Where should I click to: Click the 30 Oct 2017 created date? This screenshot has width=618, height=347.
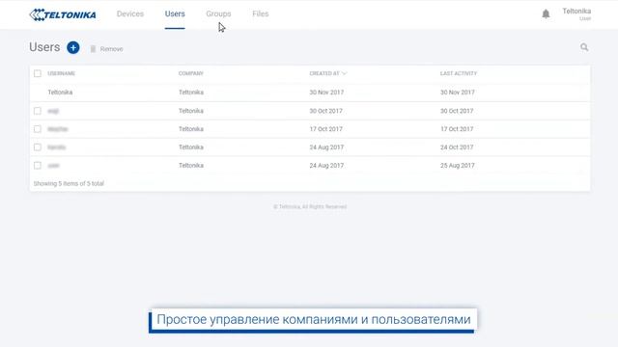pyautogui.click(x=325, y=111)
